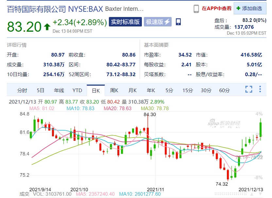The height and width of the screenshot is (198, 272).
Task: Open the 月K monthly candlestick tab
Action: [x=132, y=90]
